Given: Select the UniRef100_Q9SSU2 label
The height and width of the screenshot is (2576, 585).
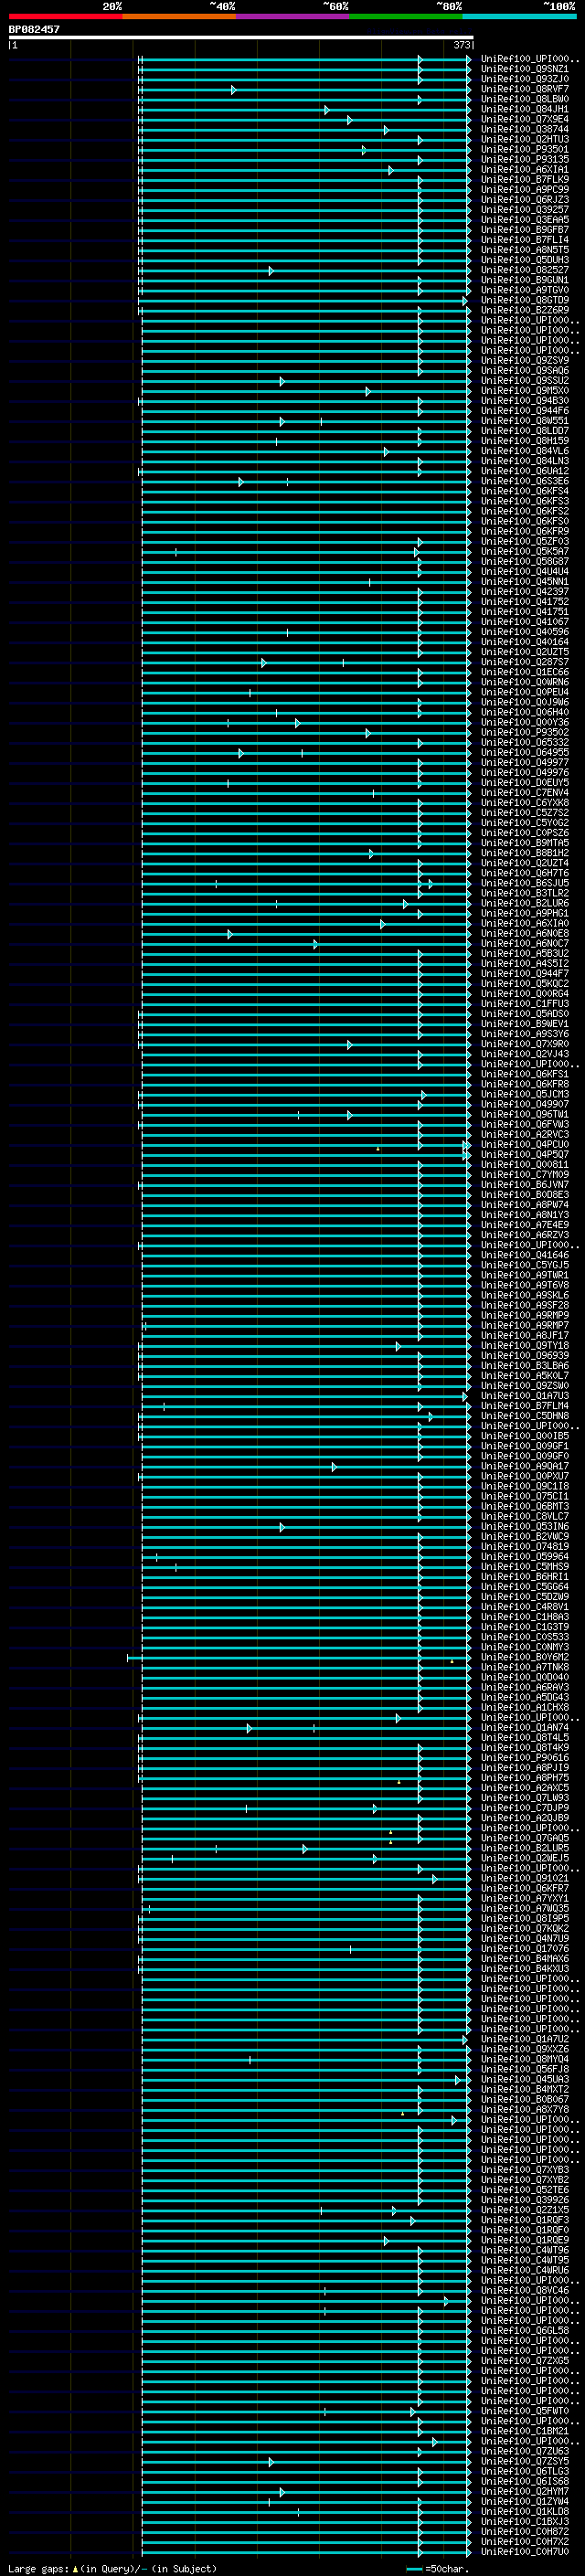Looking at the screenshot, I should click(525, 381).
